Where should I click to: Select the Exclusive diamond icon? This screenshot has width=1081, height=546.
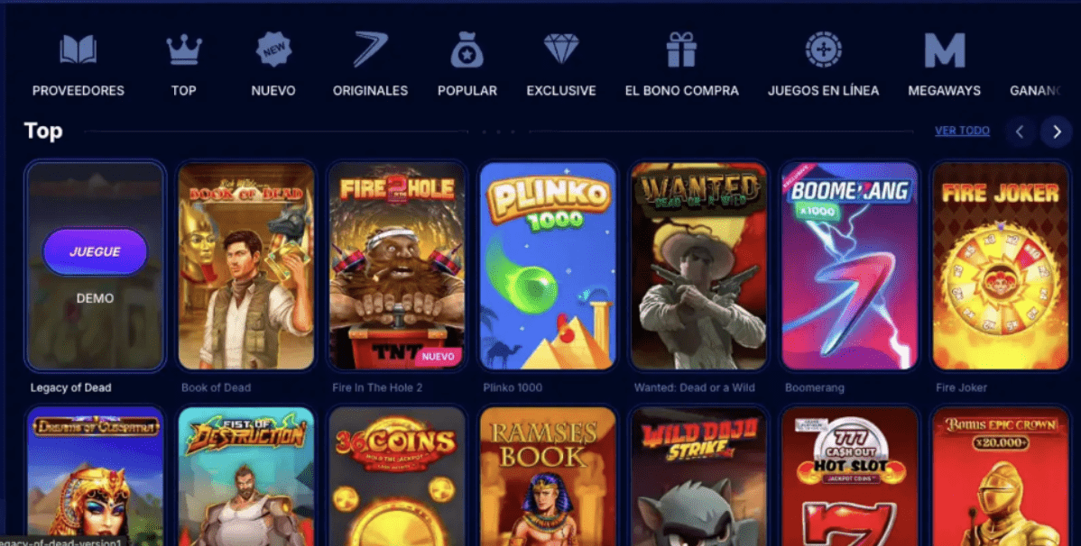[x=561, y=50]
